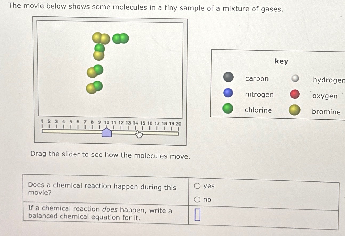This screenshot has height=236, width=345.
Task: Click the radio button beside yes
Action: pyautogui.click(x=197, y=186)
